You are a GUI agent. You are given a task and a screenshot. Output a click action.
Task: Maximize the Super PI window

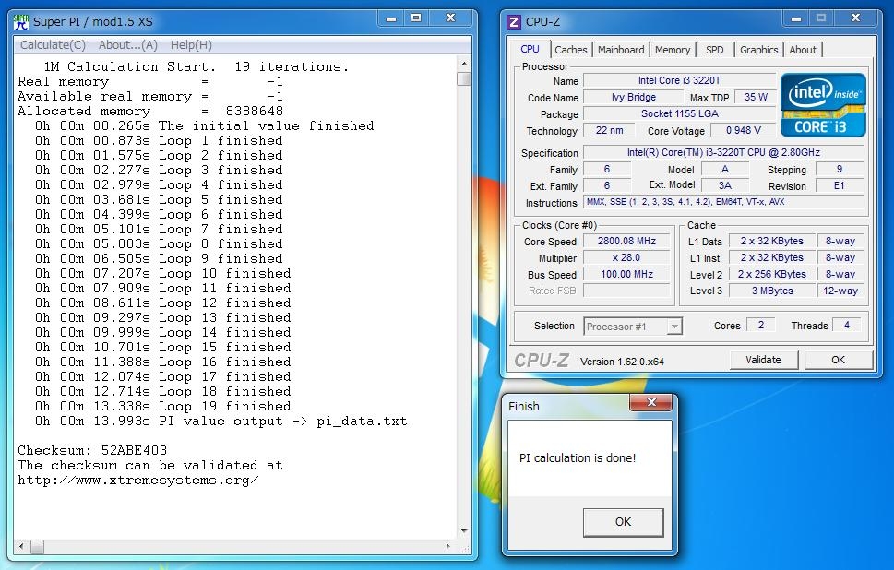coord(416,18)
